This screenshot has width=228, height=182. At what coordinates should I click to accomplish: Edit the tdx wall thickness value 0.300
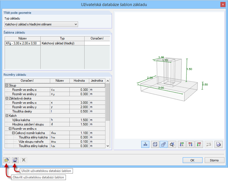(x=79, y=146)
